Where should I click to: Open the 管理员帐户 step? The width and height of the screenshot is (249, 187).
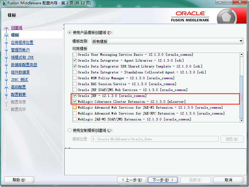(x=20, y=50)
